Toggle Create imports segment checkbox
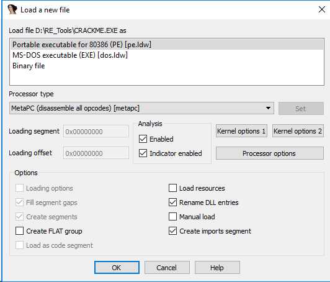330x282 pixels. pos(172,231)
